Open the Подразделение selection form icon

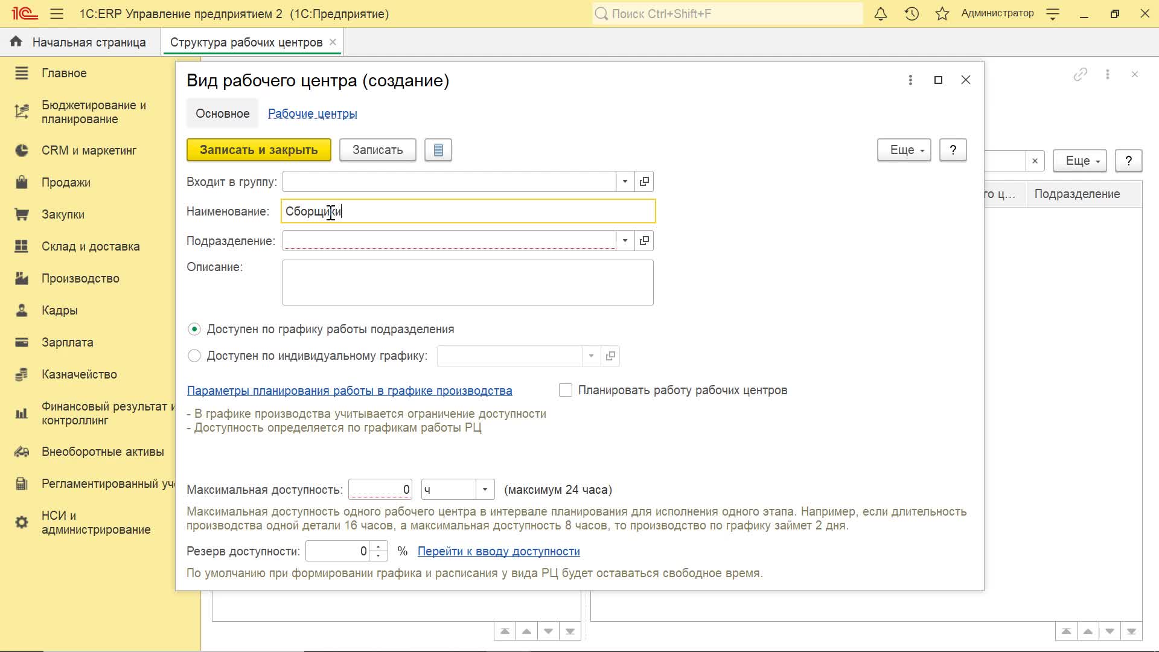pyautogui.click(x=644, y=241)
